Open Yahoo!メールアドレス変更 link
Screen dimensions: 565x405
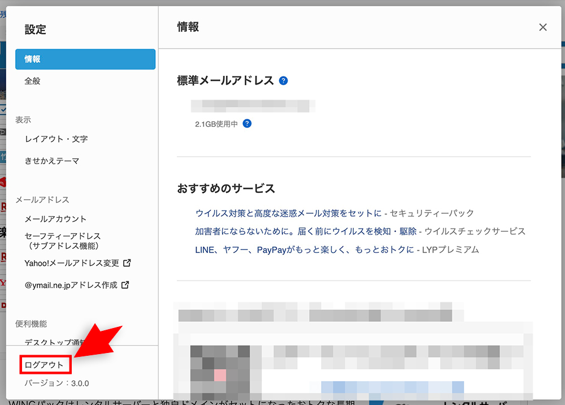coord(72,263)
